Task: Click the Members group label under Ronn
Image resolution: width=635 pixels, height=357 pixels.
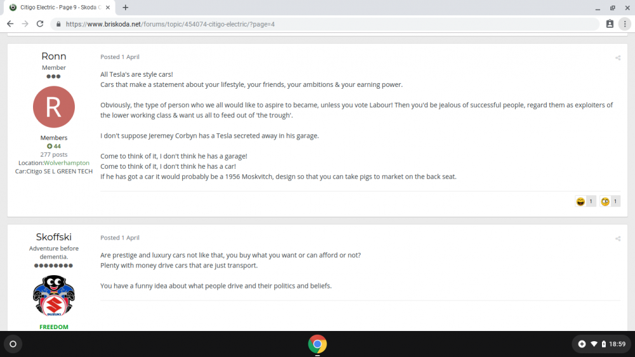Action: [x=54, y=138]
